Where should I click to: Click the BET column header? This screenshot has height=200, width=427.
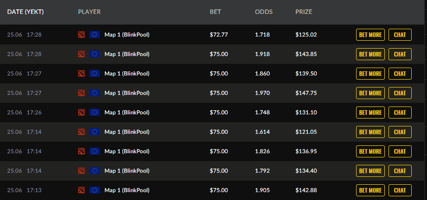216,12
